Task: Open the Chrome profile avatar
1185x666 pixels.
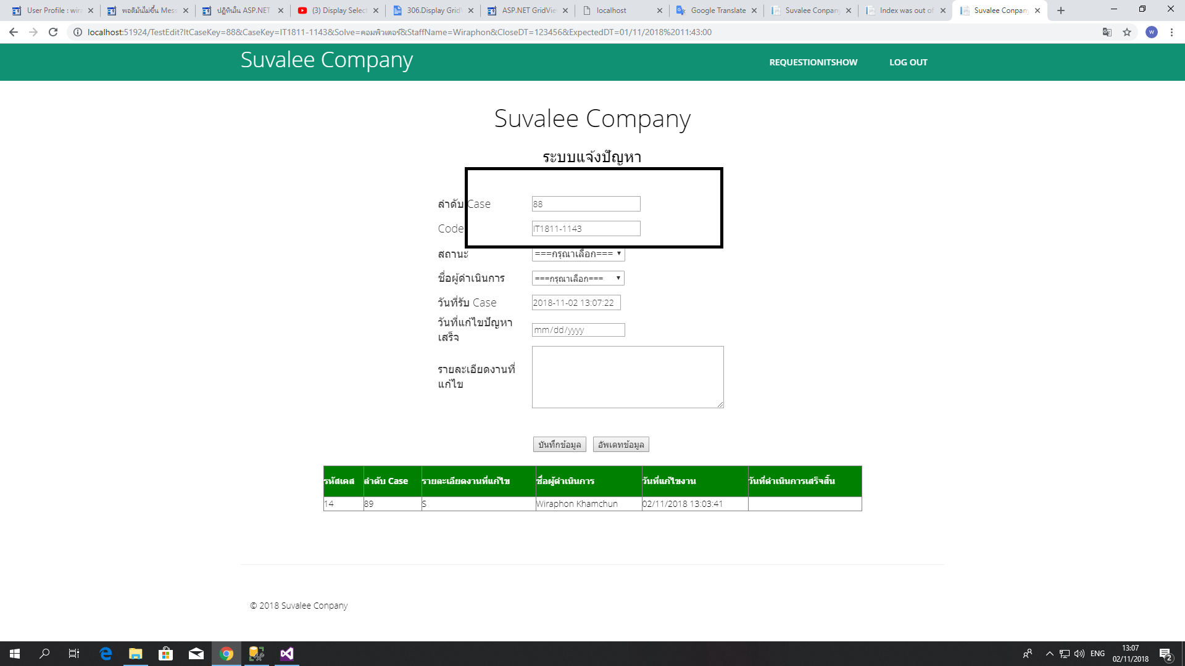Action: (1152, 32)
